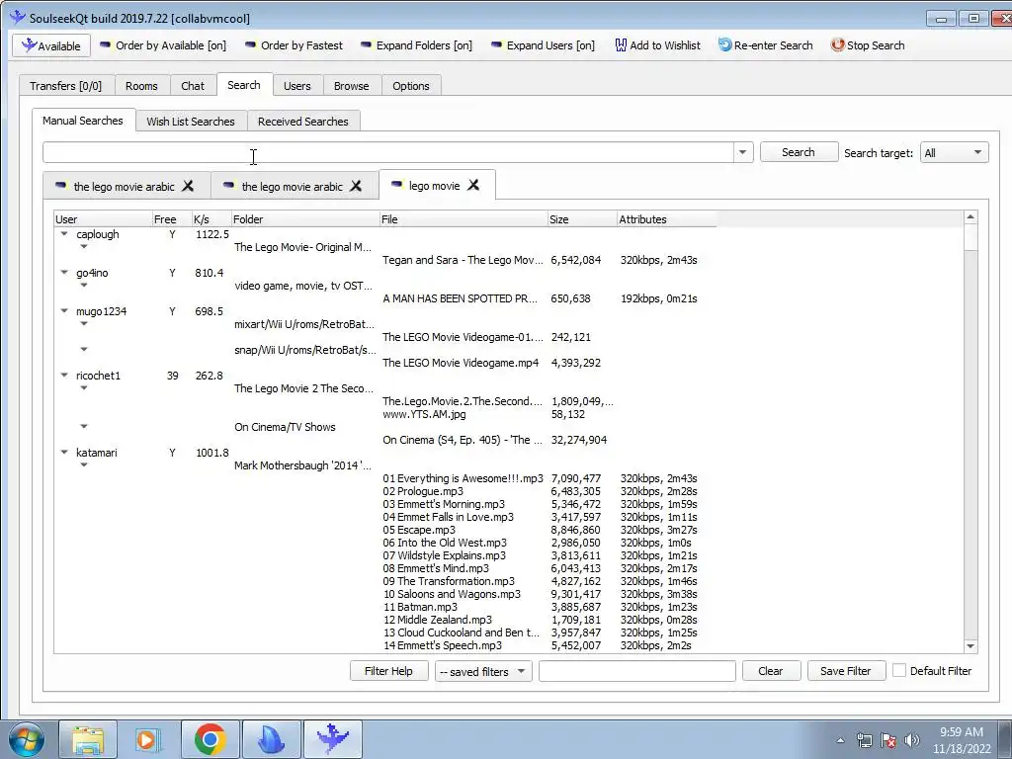Image resolution: width=1012 pixels, height=759 pixels.
Task: Collapse the go4ino user row
Action: (x=64, y=273)
